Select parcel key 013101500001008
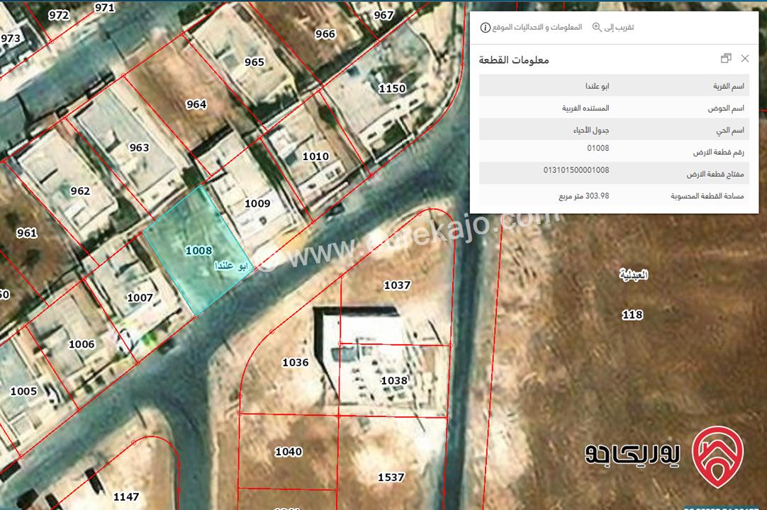Image resolution: width=767 pixels, height=510 pixels. click(576, 170)
